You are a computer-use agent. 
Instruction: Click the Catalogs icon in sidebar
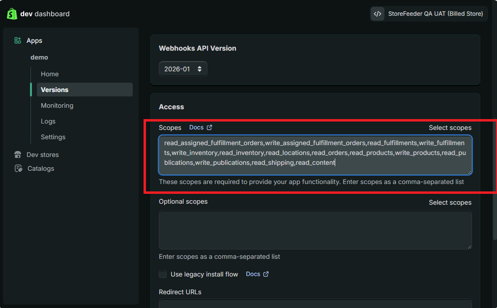pos(18,168)
